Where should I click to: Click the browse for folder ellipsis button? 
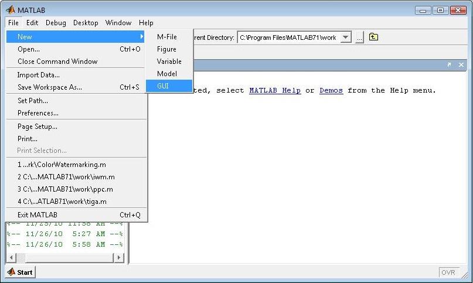[x=359, y=37]
